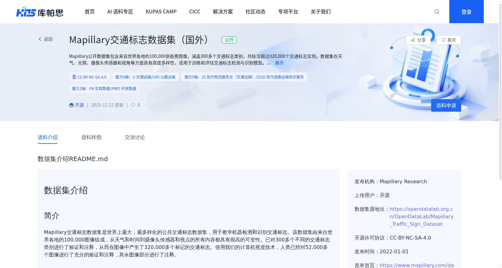This screenshot has height=268, width=502.
Task: Click the 登录 login button
Action: (467, 12)
